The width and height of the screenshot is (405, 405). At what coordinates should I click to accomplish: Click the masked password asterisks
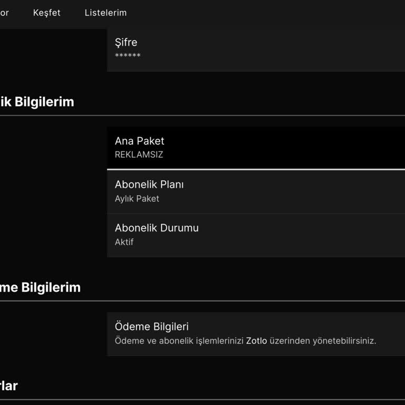click(x=128, y=55)
